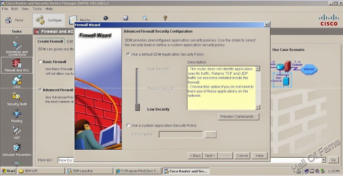Click the system tray clock 1:15 PM

point(333,171)
